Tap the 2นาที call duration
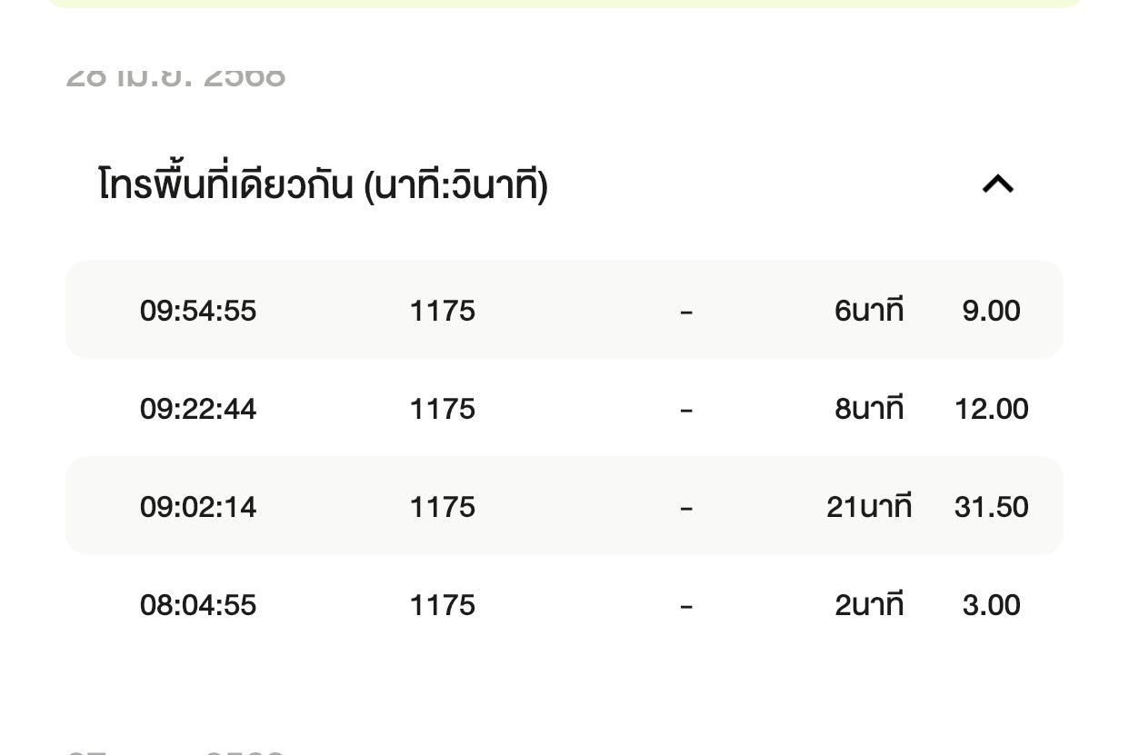 pos(869,605)
